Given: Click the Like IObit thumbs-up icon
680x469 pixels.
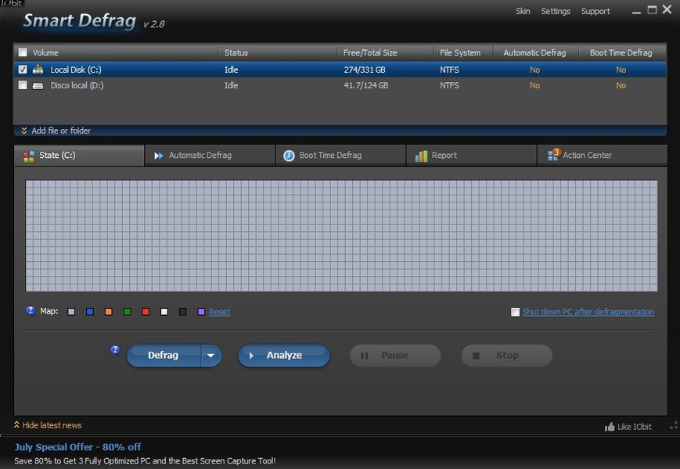Looking at the screenshot, I should pos(610,427).
